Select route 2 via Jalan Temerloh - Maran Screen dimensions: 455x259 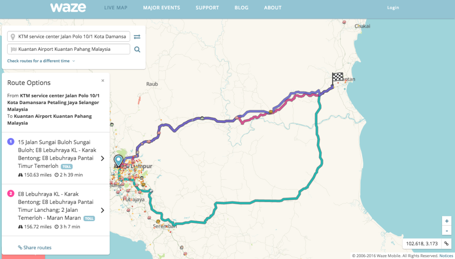56,210
